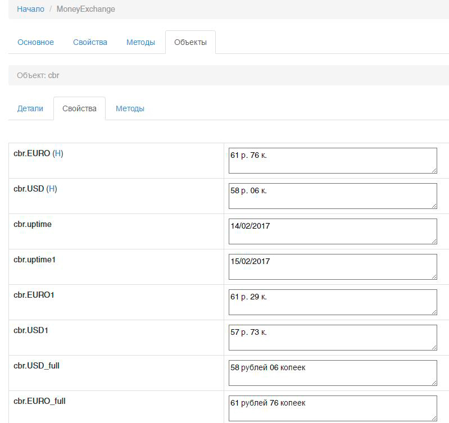Click the cbr.EURO1 value field
The width and height of the screenshot is (449, 423).
tap(332, 302)
